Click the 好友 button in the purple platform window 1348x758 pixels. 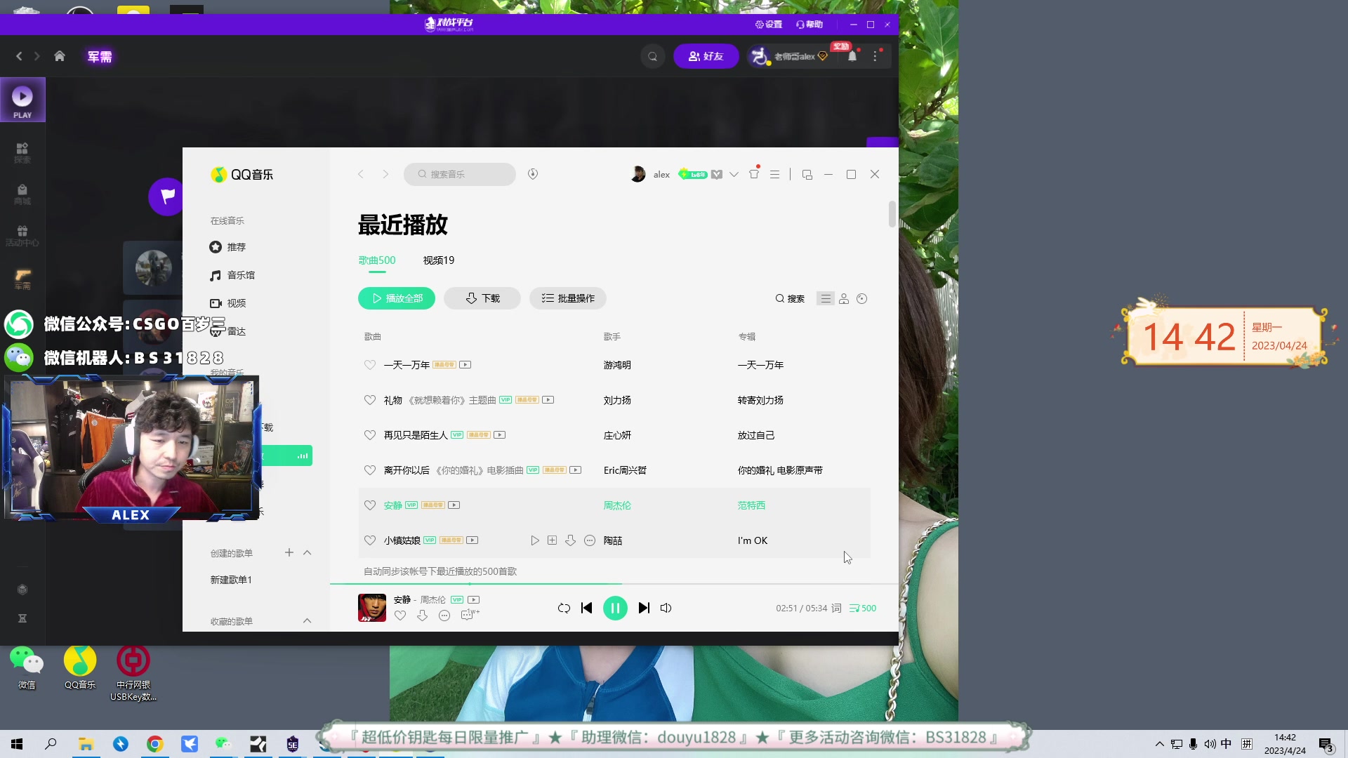click(706, 56)
